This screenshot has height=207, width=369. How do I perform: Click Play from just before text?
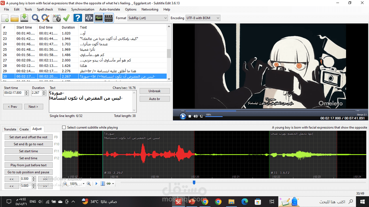coord(28,165)
